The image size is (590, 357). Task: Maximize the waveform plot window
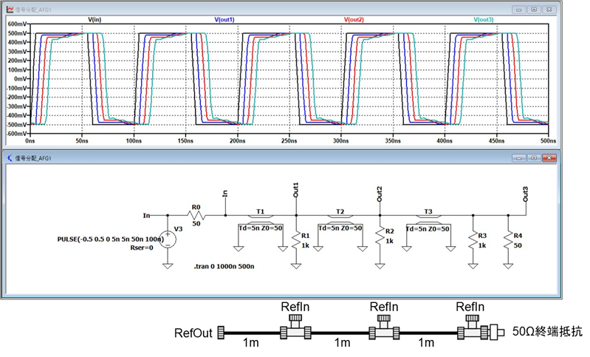pos(534,8)
